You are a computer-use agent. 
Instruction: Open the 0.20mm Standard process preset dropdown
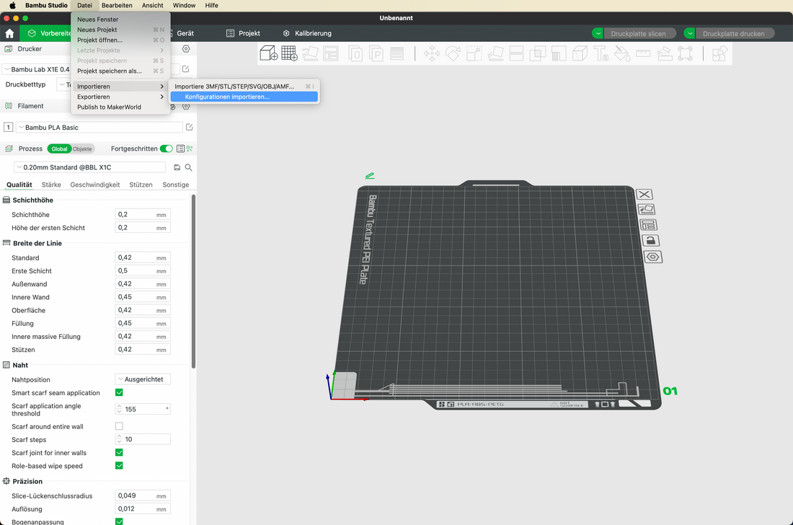[89, 167]
